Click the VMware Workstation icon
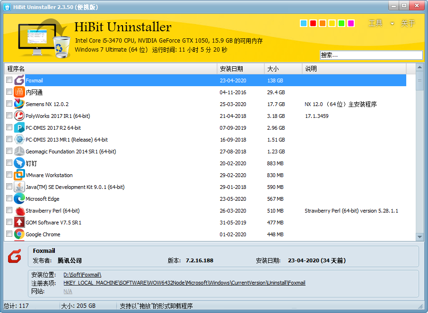The image size is (428, 313). coord(19,175)
